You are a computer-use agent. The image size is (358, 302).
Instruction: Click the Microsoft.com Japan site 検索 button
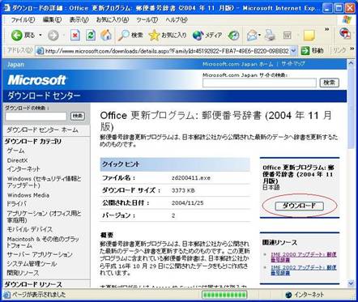tap(329, 83)
